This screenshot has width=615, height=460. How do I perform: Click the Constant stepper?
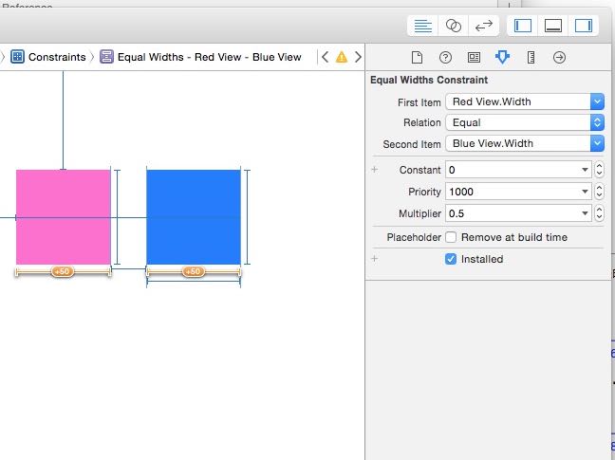tap(599, 170)
